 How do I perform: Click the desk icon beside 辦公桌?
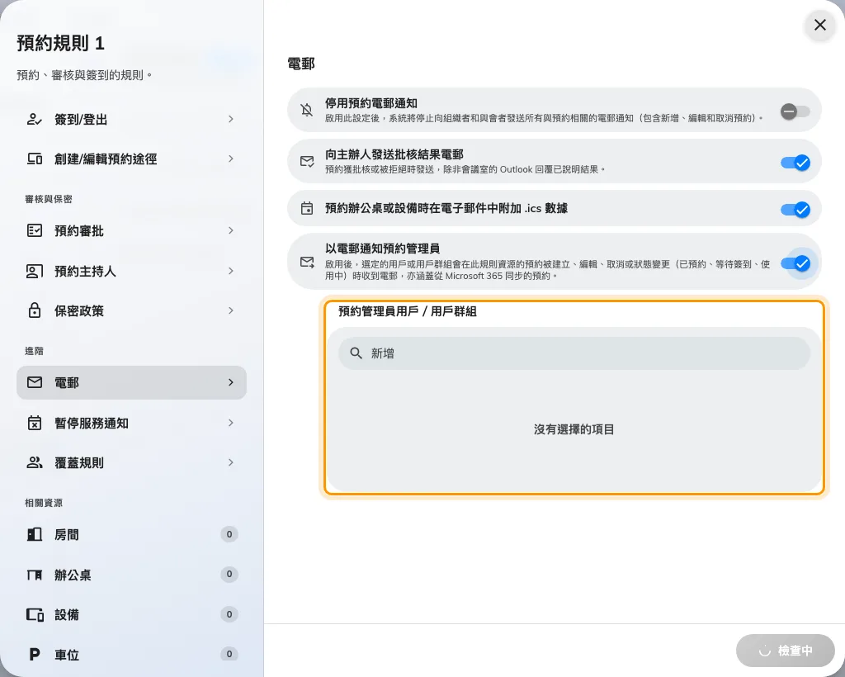35,575
